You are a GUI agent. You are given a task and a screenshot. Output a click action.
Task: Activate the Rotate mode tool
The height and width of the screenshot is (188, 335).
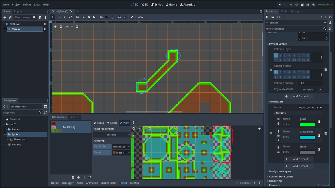[x=65, y=17]
